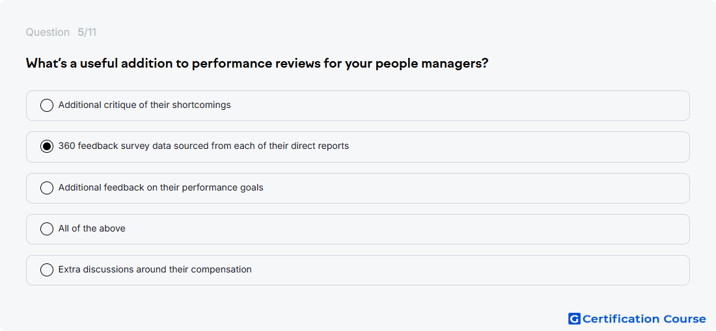This screenshot has height=331, width=716.
Task: Click the '360 feedback survey data' answer text
Action: [204, 146]
